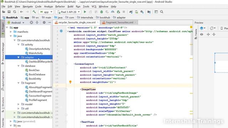Sync project with Gradle files icon

[131, 12]
